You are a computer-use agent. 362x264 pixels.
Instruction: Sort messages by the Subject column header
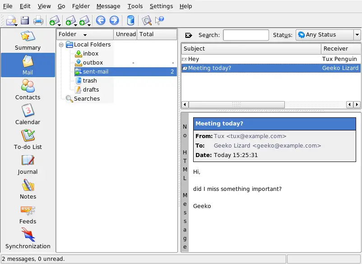tap(251, 49)
